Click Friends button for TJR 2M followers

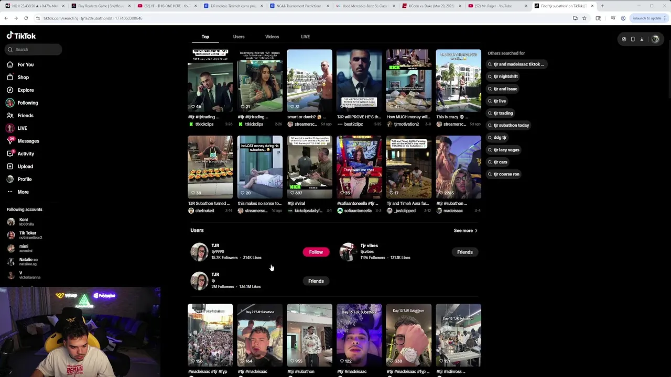(316, 281)
